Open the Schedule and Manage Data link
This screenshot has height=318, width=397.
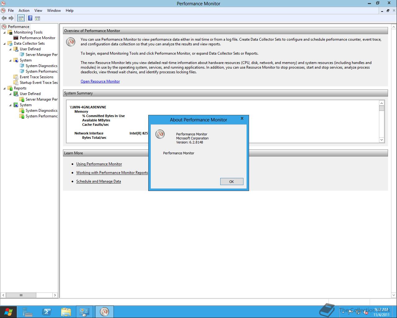click(99, 181)
